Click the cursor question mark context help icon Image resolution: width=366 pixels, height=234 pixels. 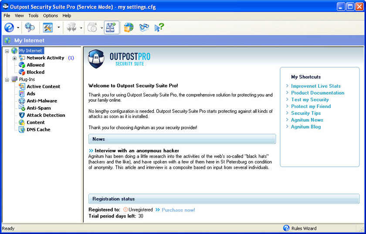[159, 27]
